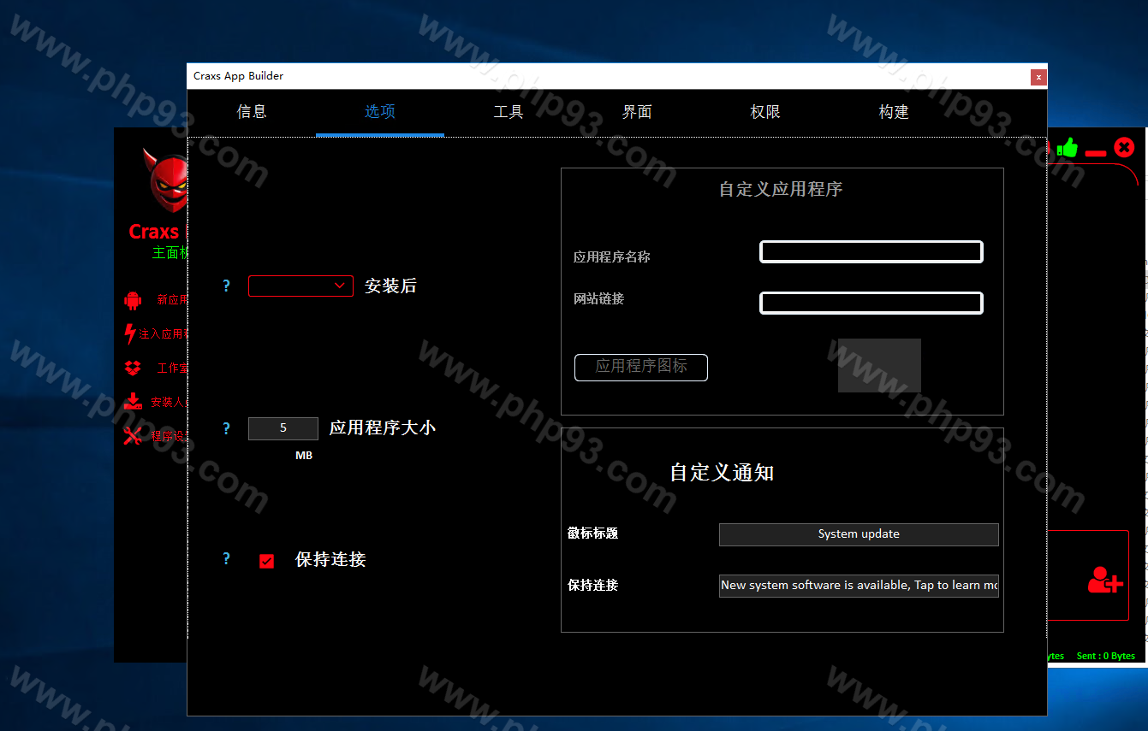Select the System update title field
Screen dimensions: 1148x731
click(859, 534)
